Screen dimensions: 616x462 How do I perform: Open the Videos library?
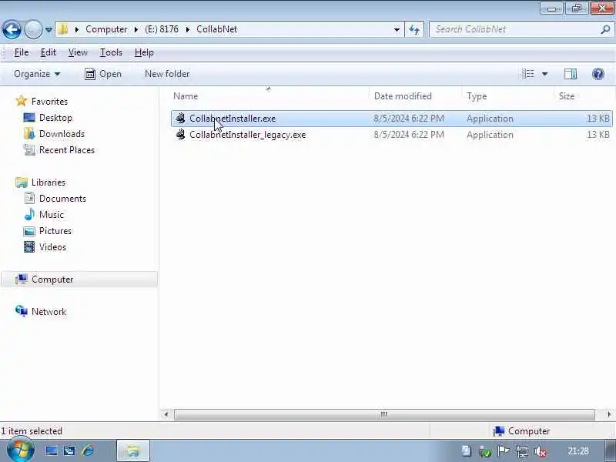tap(52, 247)
